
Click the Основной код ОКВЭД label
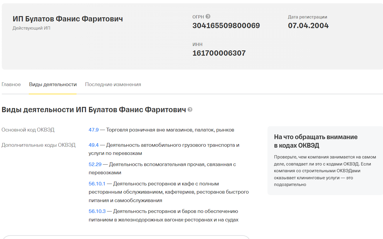(27, 129)
